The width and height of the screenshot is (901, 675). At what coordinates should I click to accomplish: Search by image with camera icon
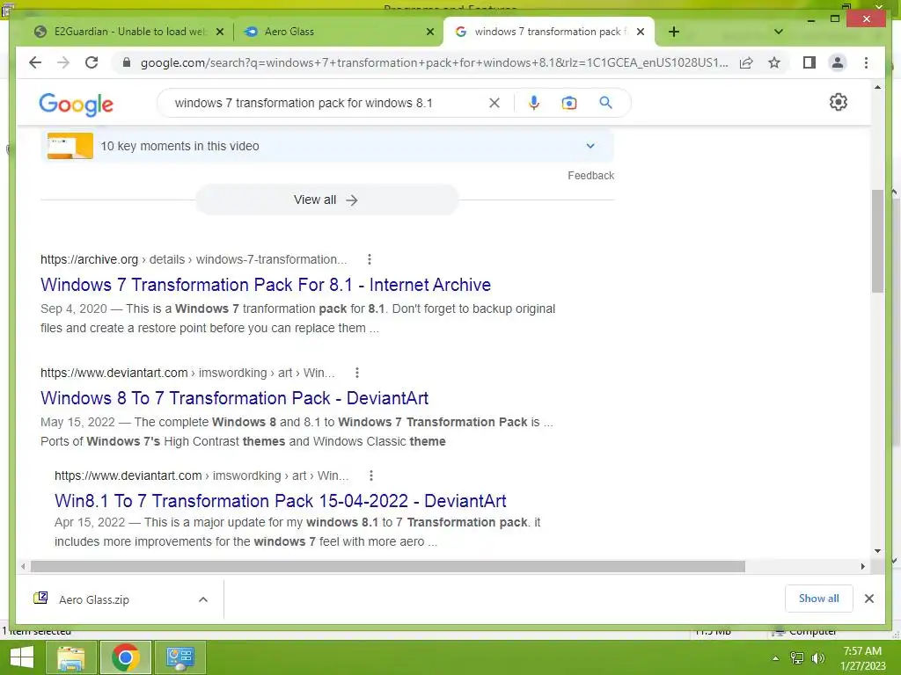coord(569,103)
